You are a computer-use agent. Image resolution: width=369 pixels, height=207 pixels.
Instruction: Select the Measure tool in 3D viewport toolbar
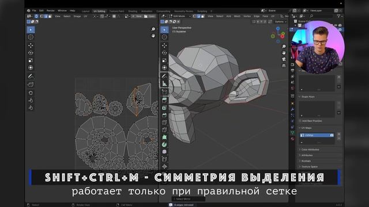tap(164, 83)
